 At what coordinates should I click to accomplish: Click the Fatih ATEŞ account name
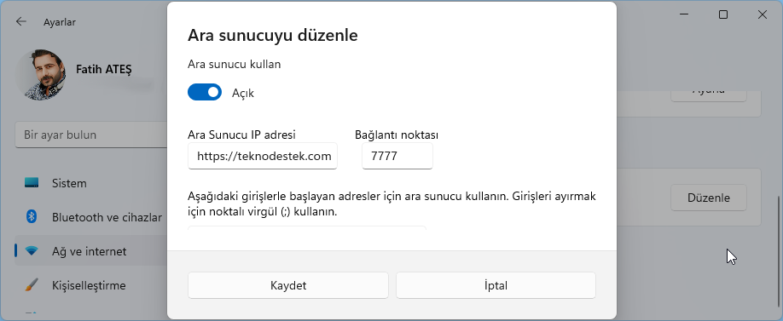(x=104, y=69)
